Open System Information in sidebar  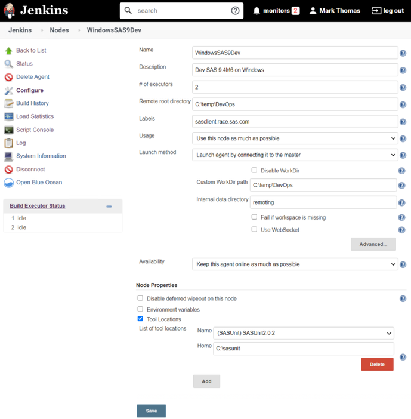point(41,156)
